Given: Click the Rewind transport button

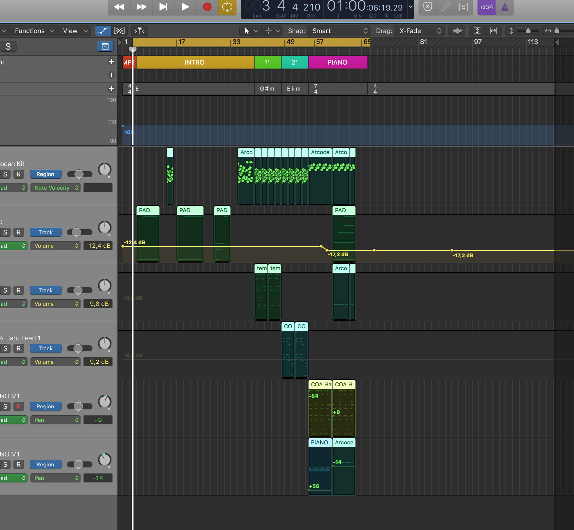Looking at the screenshot, I should tap(119, 7).
